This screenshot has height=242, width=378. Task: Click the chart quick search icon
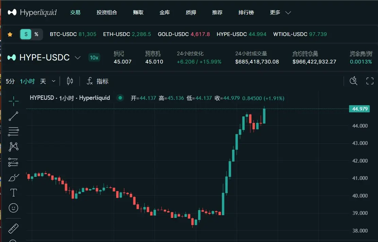(354, 81)
